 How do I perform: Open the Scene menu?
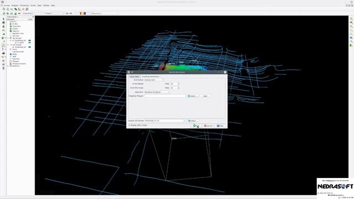click(33, 6)
